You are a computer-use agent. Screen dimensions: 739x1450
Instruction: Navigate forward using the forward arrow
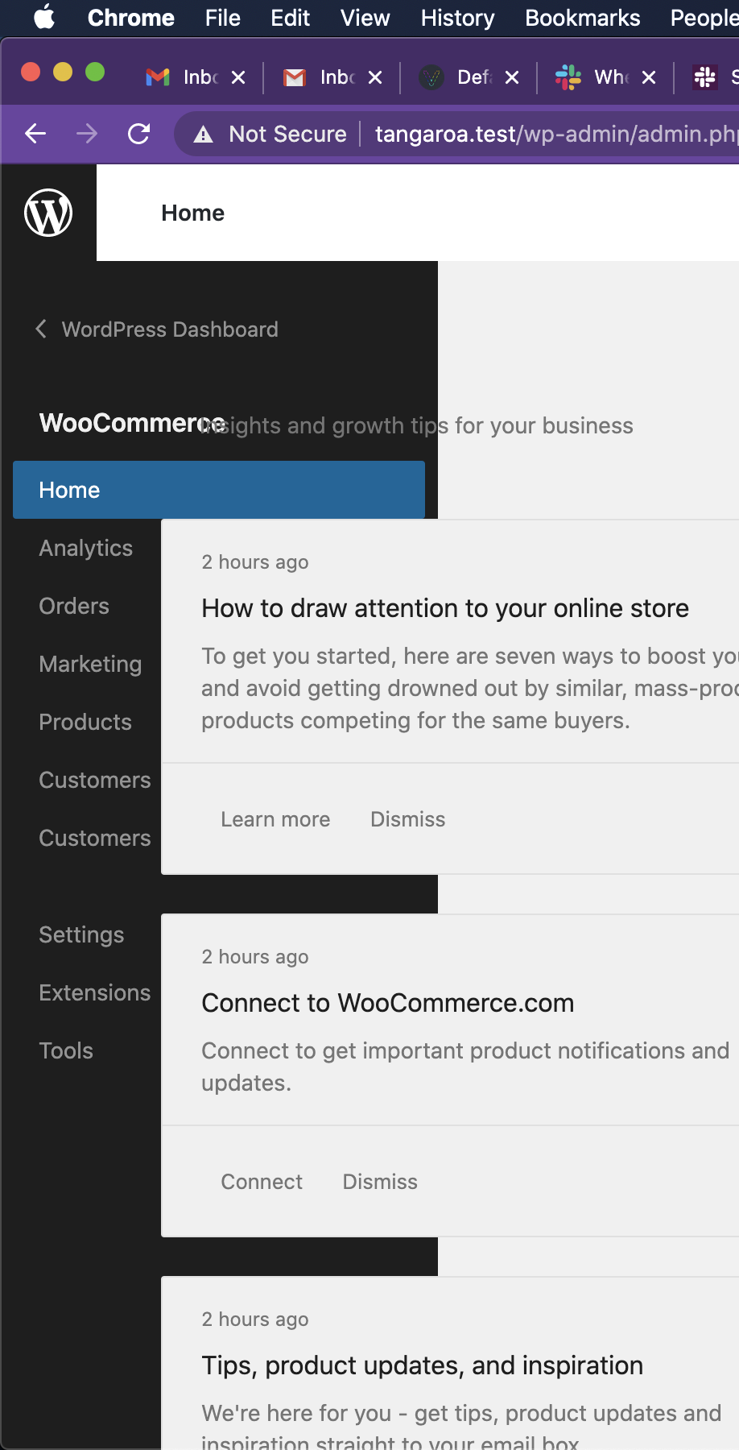tap(85, 134)
